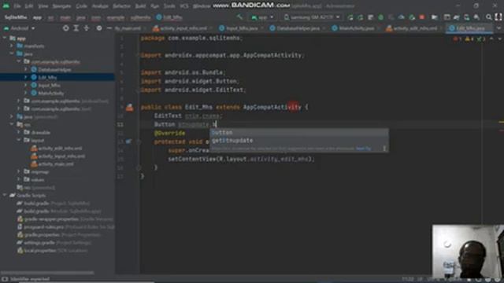Expand the manifests folder
Screen dimensions: 504x283
12,46
